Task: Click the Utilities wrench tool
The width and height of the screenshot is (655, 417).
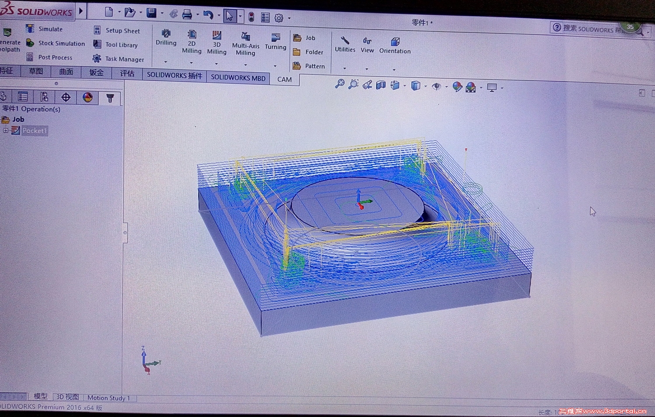Action: pos(345,44)
